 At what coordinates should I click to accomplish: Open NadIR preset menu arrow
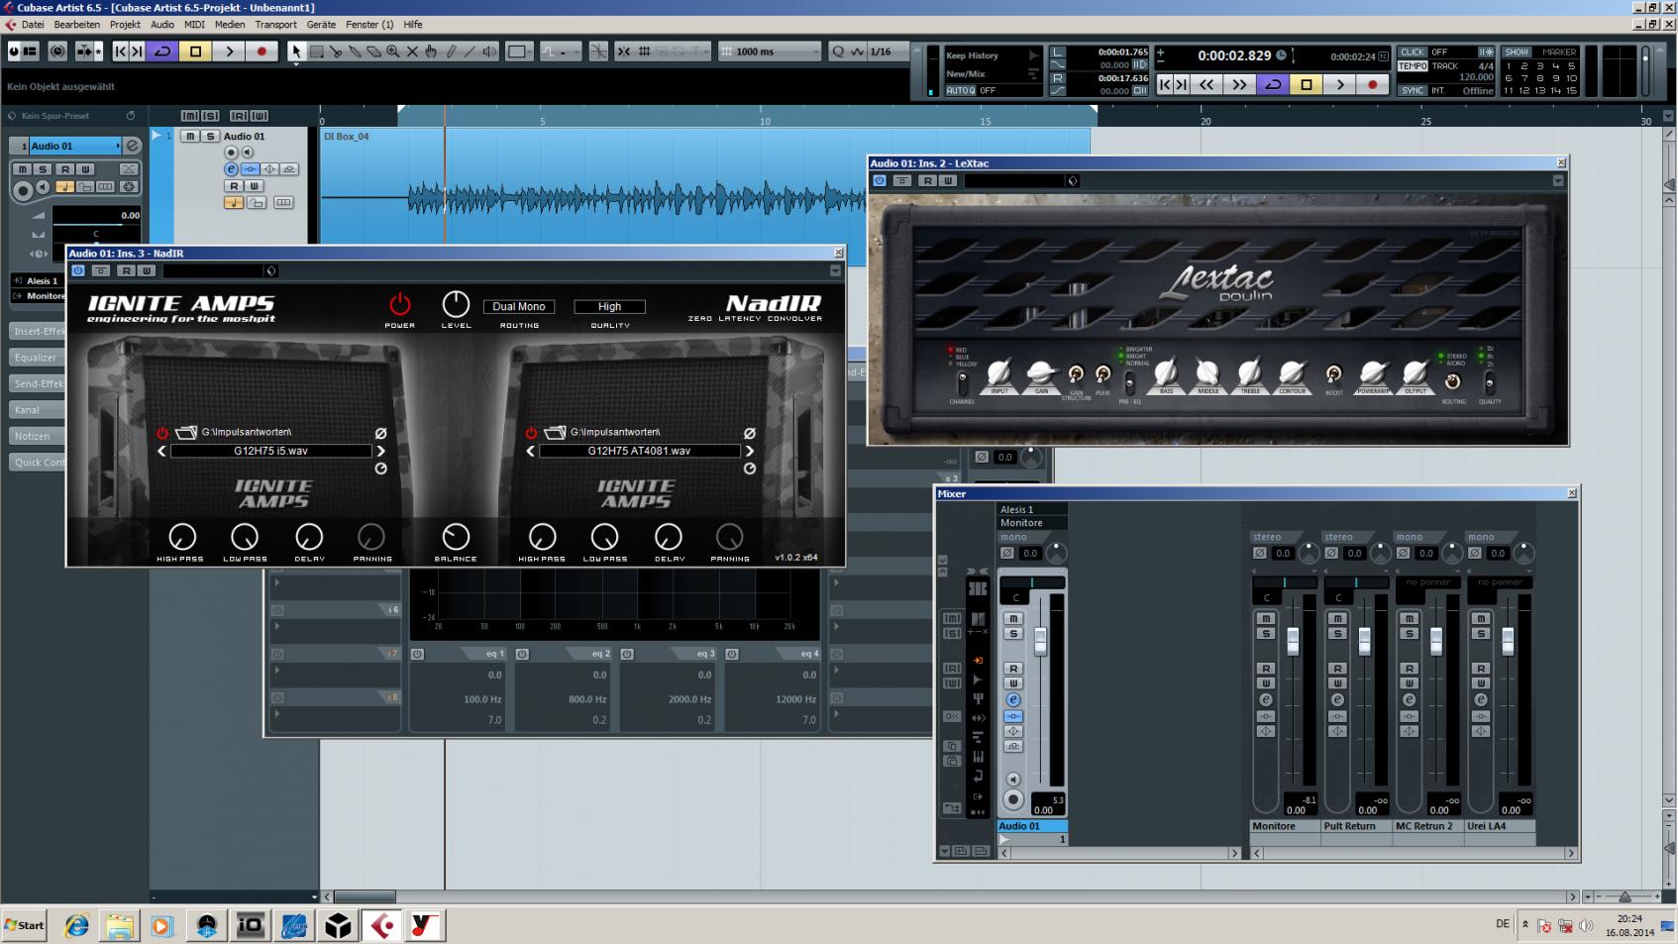coord(835,270)
